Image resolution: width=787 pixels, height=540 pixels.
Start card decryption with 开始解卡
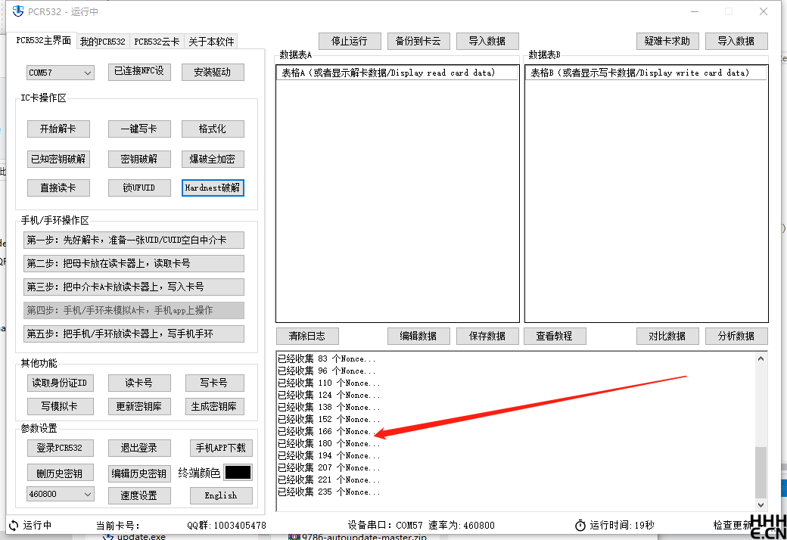[x=58, y=129]
